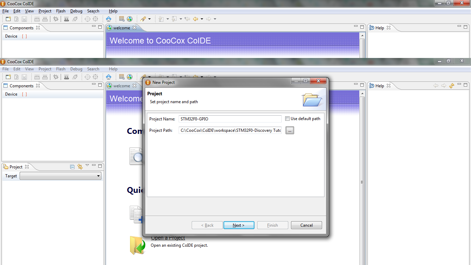Image resolution: width=471 pixels, height=265 pixels.
Task: Click the folder icon beside Open a Project
Action: point(137,245)
